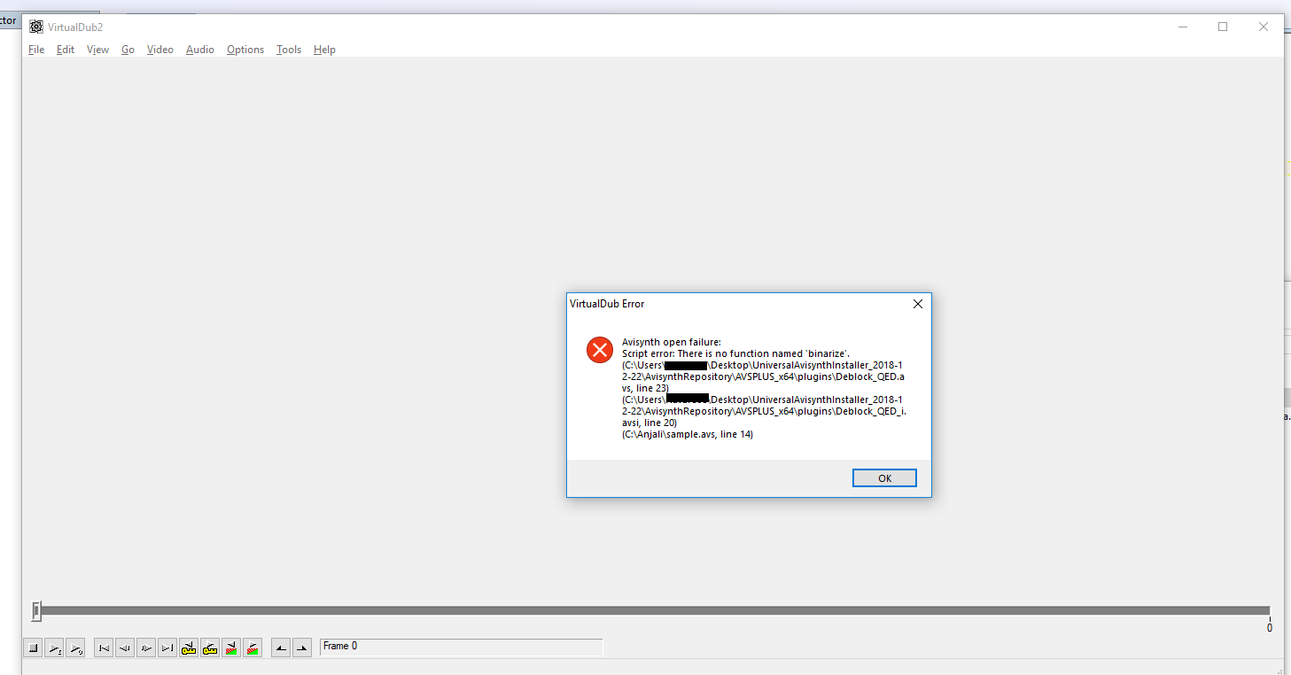Open the Edit menu

coord(66,50)
